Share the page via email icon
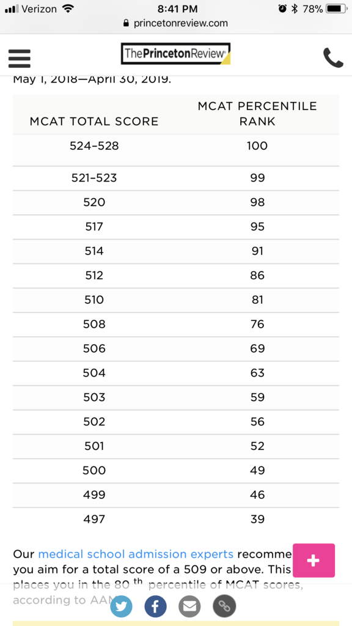The image size is (352, 626). coord(189,607)
